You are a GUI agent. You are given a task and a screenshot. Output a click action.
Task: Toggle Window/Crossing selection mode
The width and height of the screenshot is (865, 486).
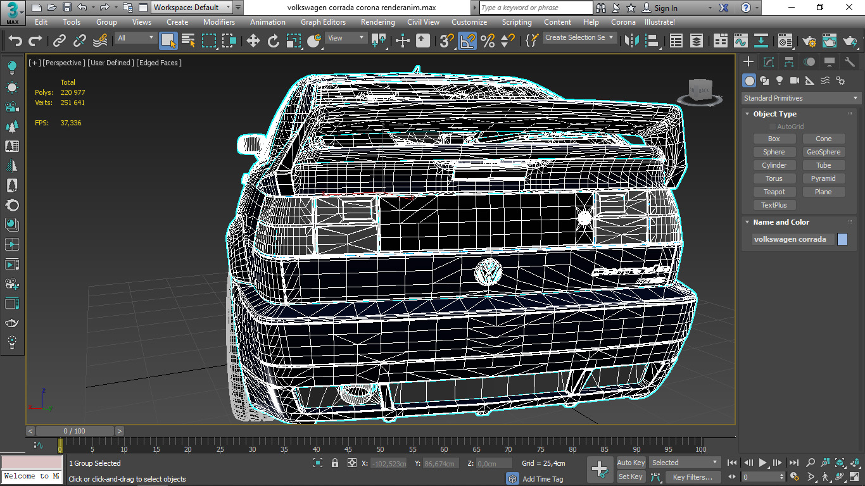tap(229, 41)
